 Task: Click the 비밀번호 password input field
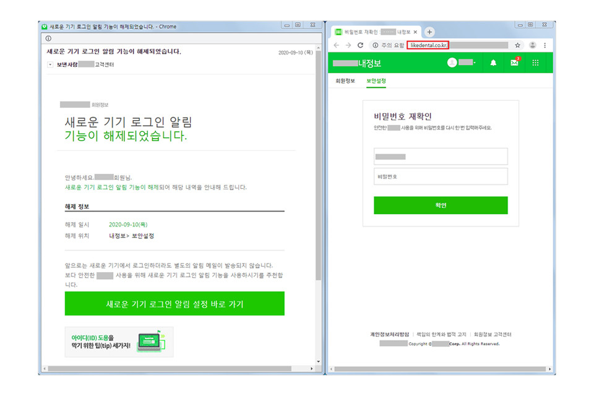click(441, 176)
